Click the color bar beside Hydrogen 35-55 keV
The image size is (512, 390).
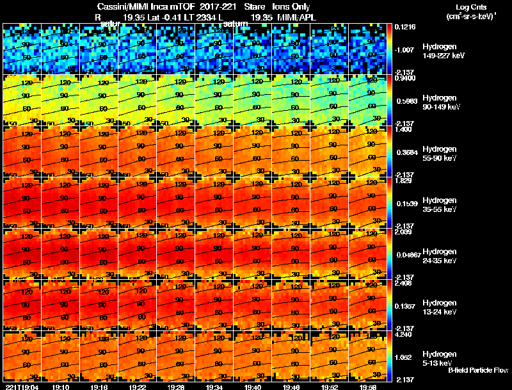[x=390, y=202]
